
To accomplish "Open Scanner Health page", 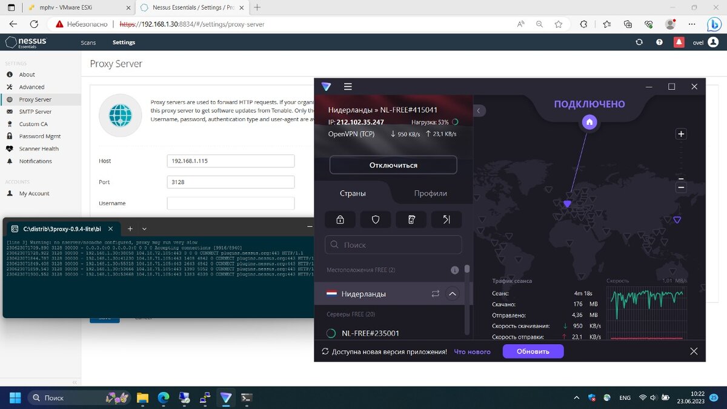I will click(40, 148).
